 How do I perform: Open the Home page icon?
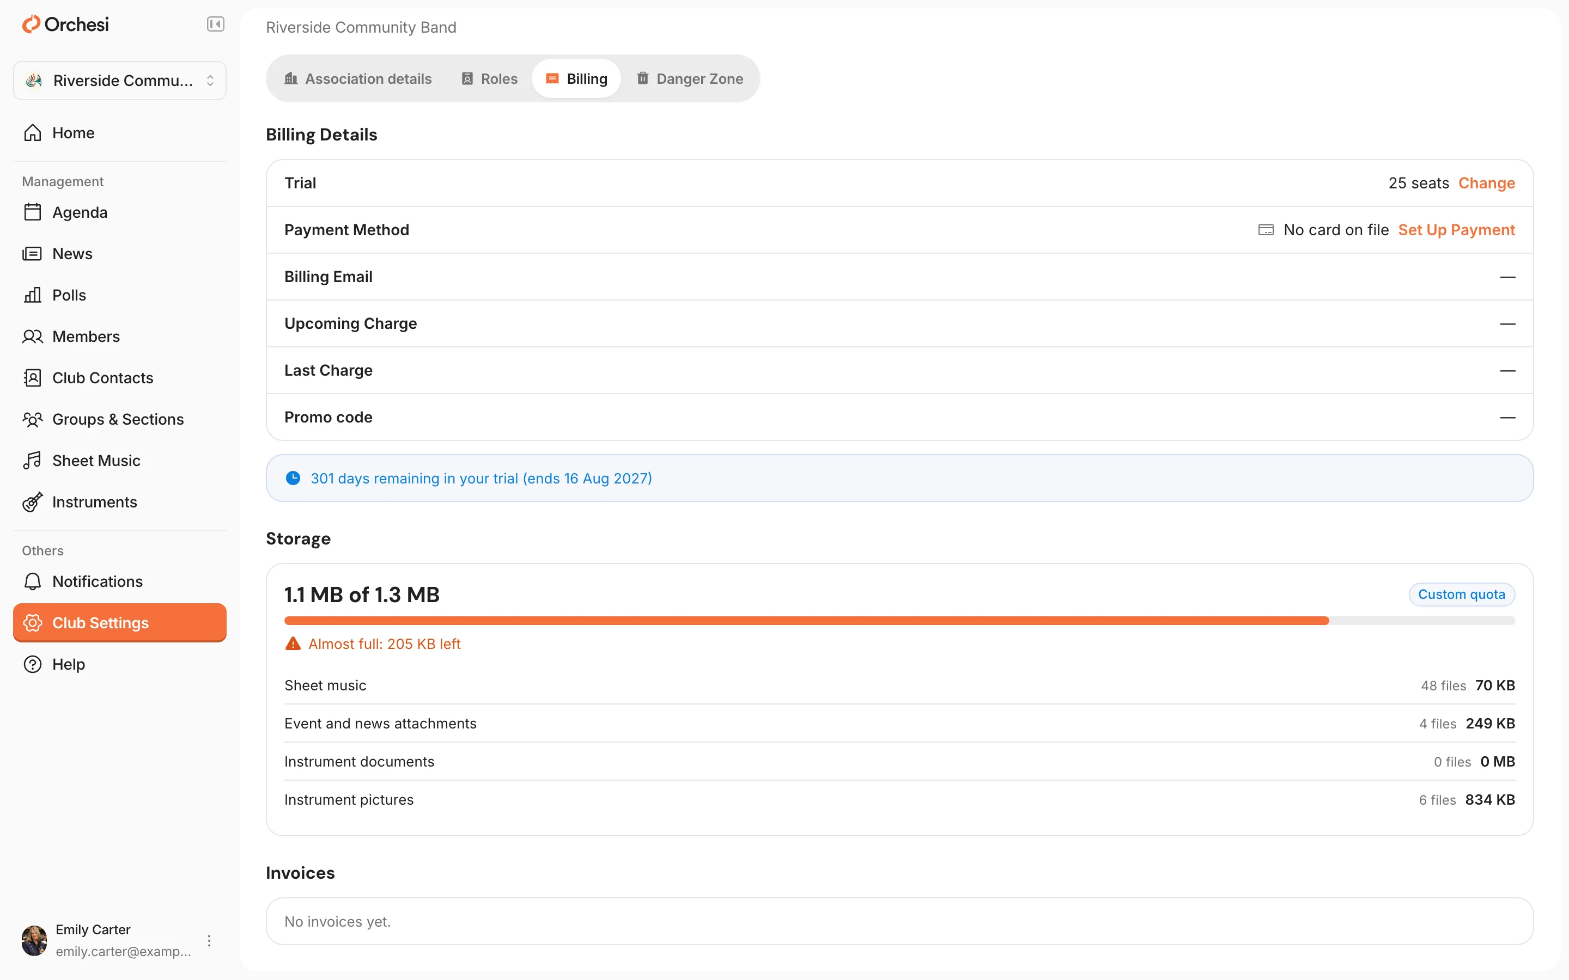click(33, 133)
